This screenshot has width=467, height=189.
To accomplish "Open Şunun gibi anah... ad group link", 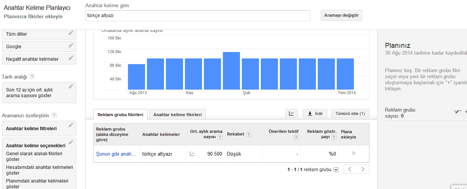I will pyautogui.click(x=116, y=154).
